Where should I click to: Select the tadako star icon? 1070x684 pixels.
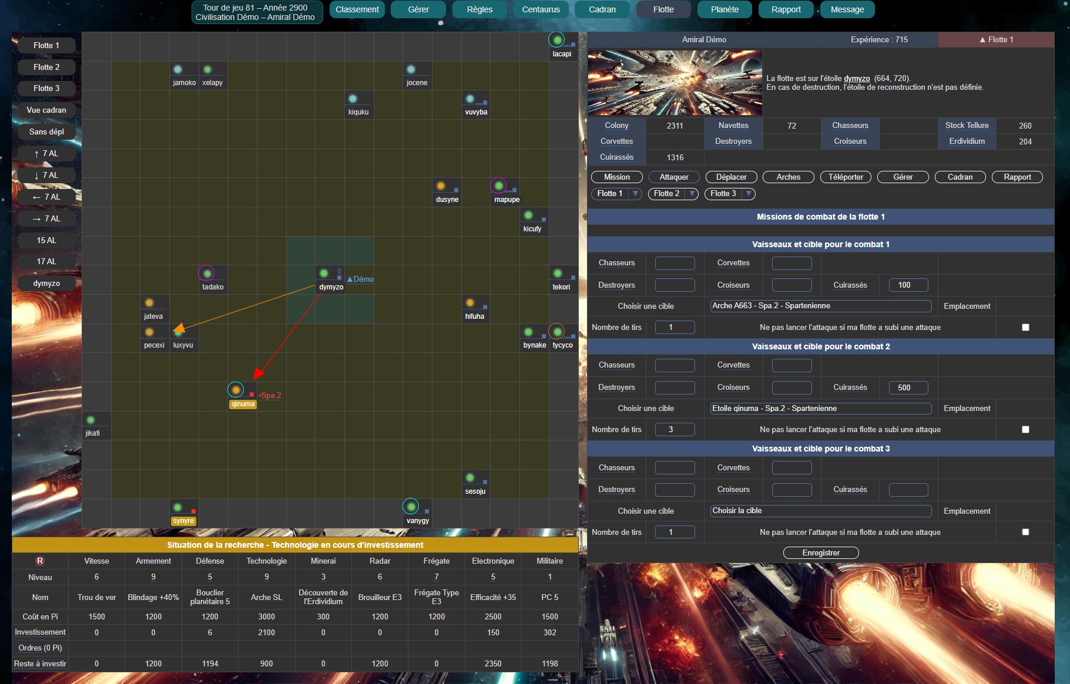[x=206, y=273]
